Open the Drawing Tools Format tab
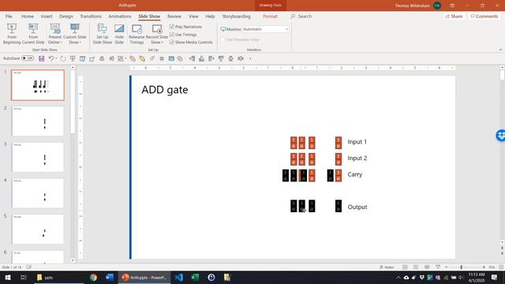Image resolution: width=505 pixels, height=284 pixels. [x=270, y=16]
